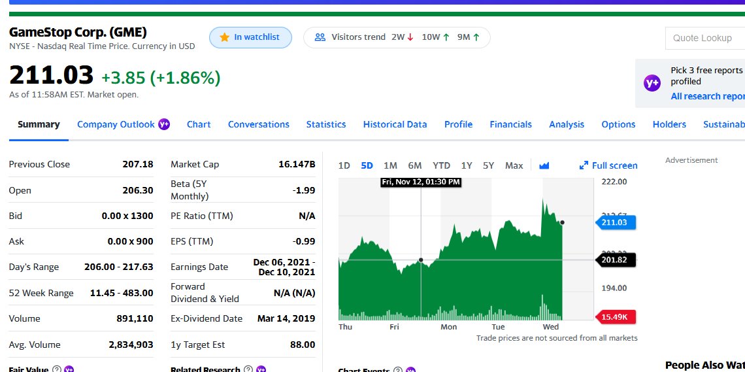This screenshot has height=372, width=745.
Task: Select the 1Y chart range
Action: coord(467,165)
